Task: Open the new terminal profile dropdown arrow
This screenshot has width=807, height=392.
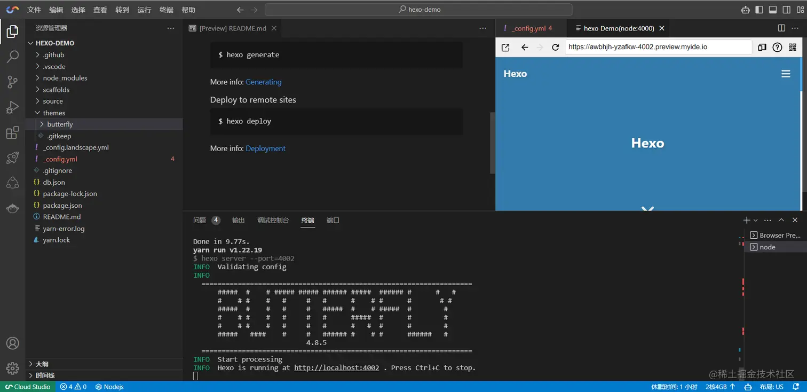Action: click(755, 221)
